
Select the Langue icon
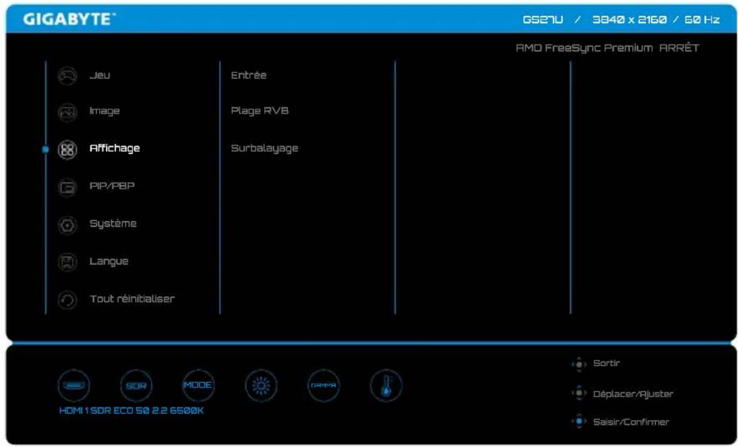tap(67, 262)
